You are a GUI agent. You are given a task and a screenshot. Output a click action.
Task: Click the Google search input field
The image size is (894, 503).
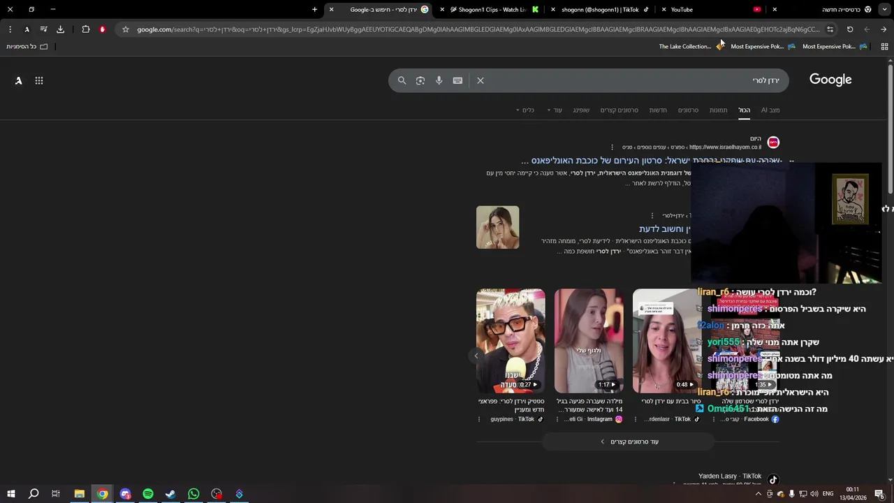[x=632, y=80]
